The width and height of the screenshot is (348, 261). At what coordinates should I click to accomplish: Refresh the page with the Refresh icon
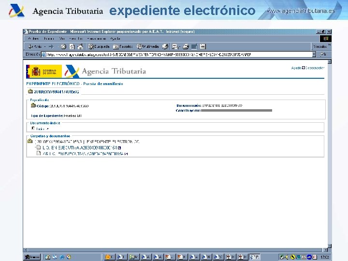(x=72, y=46)
